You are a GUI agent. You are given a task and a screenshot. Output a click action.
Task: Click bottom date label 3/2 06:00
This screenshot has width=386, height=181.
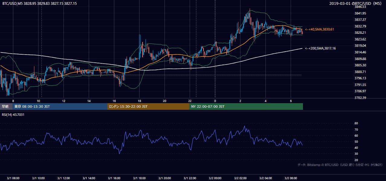(291, 178)
